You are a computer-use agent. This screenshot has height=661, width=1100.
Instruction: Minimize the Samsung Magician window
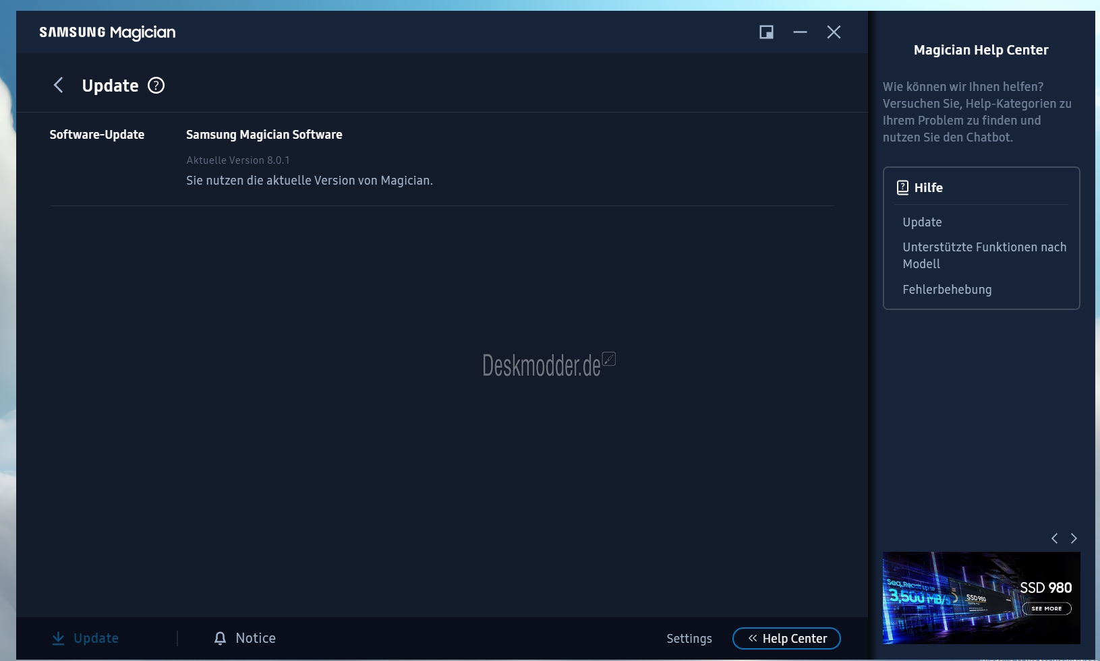click(800, 32)
